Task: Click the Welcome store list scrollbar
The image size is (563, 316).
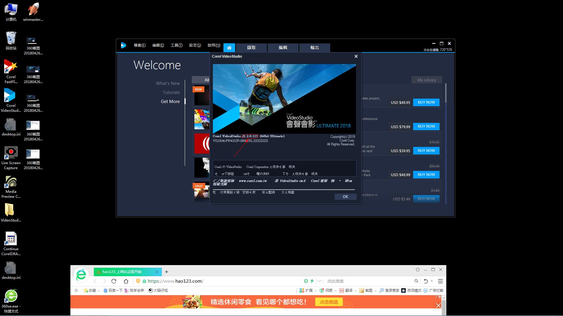Action: tap(446, 93)
